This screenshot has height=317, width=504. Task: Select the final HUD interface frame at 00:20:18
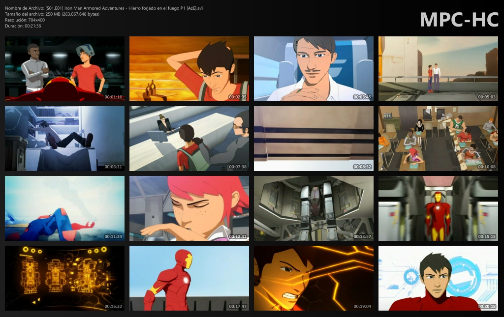[438, 278]
